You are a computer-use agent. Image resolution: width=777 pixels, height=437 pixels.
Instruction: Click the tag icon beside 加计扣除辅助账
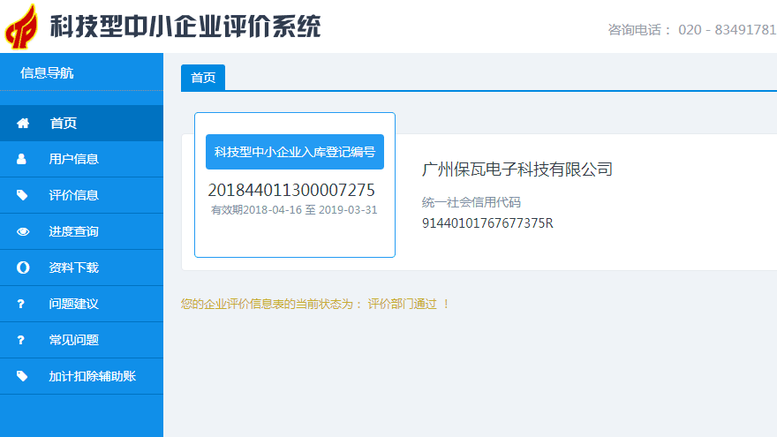[x=22, y=377]
